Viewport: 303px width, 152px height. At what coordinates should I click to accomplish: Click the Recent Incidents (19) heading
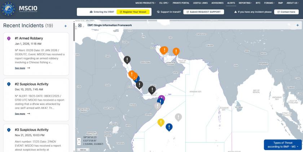click(28, 26)
